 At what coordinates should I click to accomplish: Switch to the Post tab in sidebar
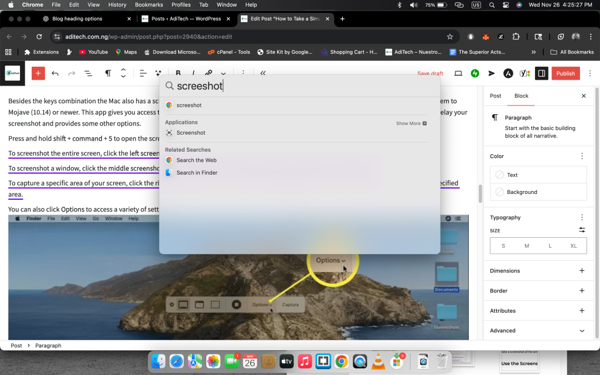pos(495,96)
